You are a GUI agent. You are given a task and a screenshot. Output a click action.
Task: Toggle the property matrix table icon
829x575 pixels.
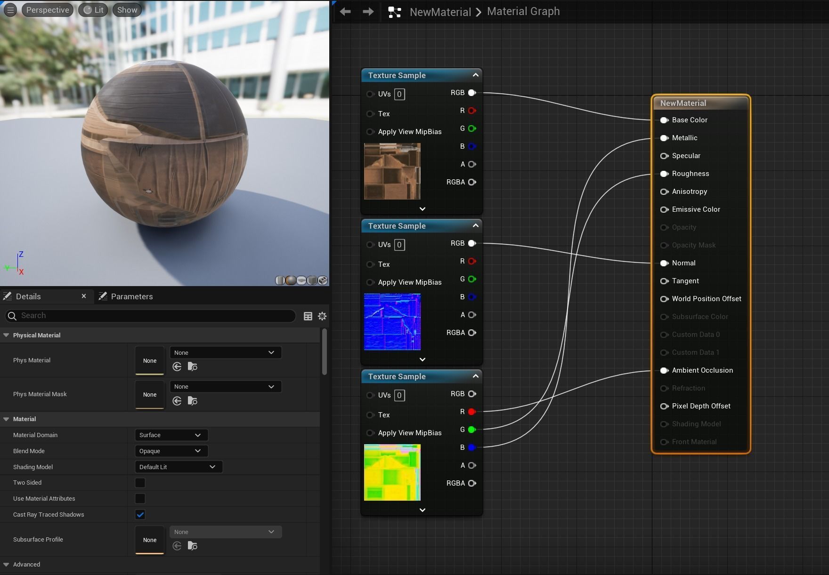(x=308, y=316)
